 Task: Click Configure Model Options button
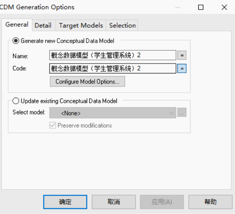pyautogui.click(x=87, y=82)
